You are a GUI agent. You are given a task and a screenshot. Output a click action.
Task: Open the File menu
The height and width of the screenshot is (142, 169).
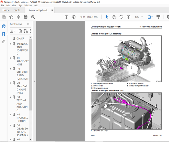click(x=2, y=5)
